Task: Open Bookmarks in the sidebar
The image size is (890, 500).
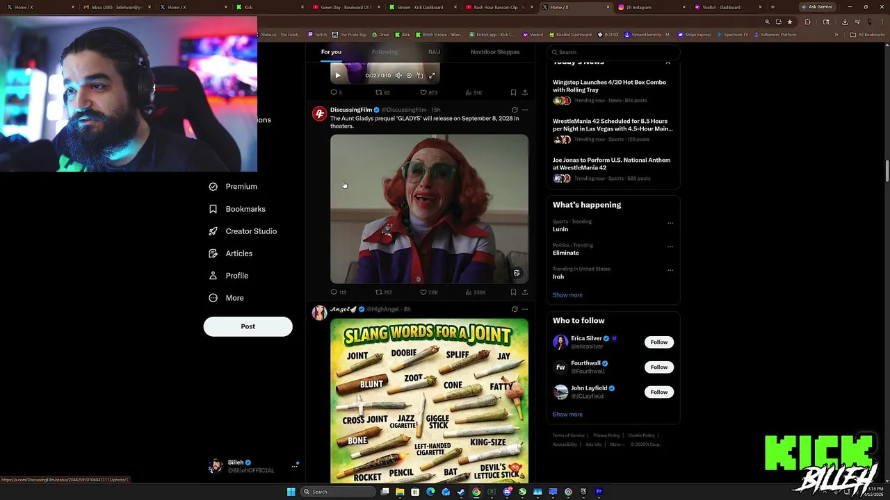Action: click(237, 209)
